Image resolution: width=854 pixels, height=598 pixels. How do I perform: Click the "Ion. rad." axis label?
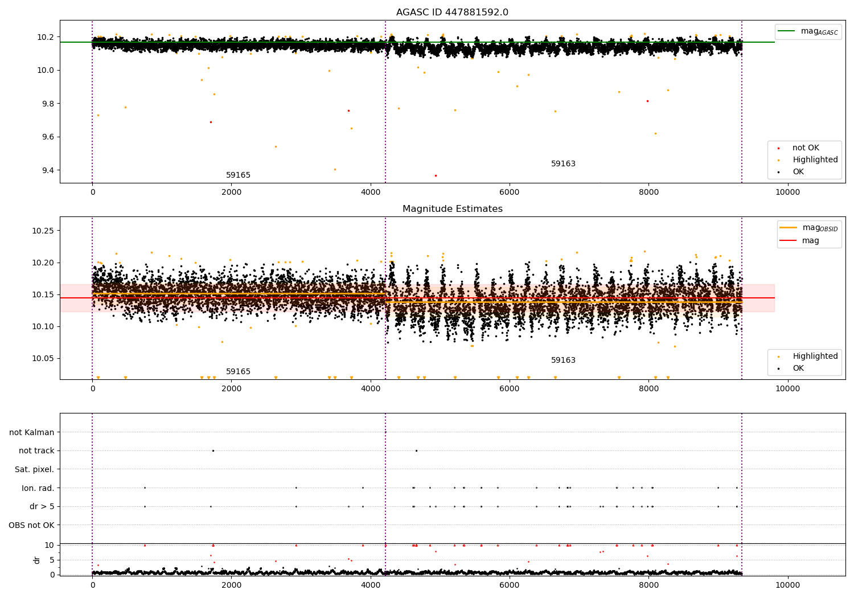pos(38,488)
